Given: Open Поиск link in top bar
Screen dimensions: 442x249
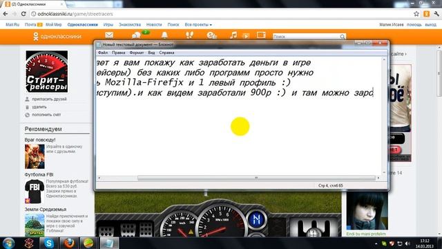Looking at the screenshot, I should pyautogui.click(x=173, y=25).
